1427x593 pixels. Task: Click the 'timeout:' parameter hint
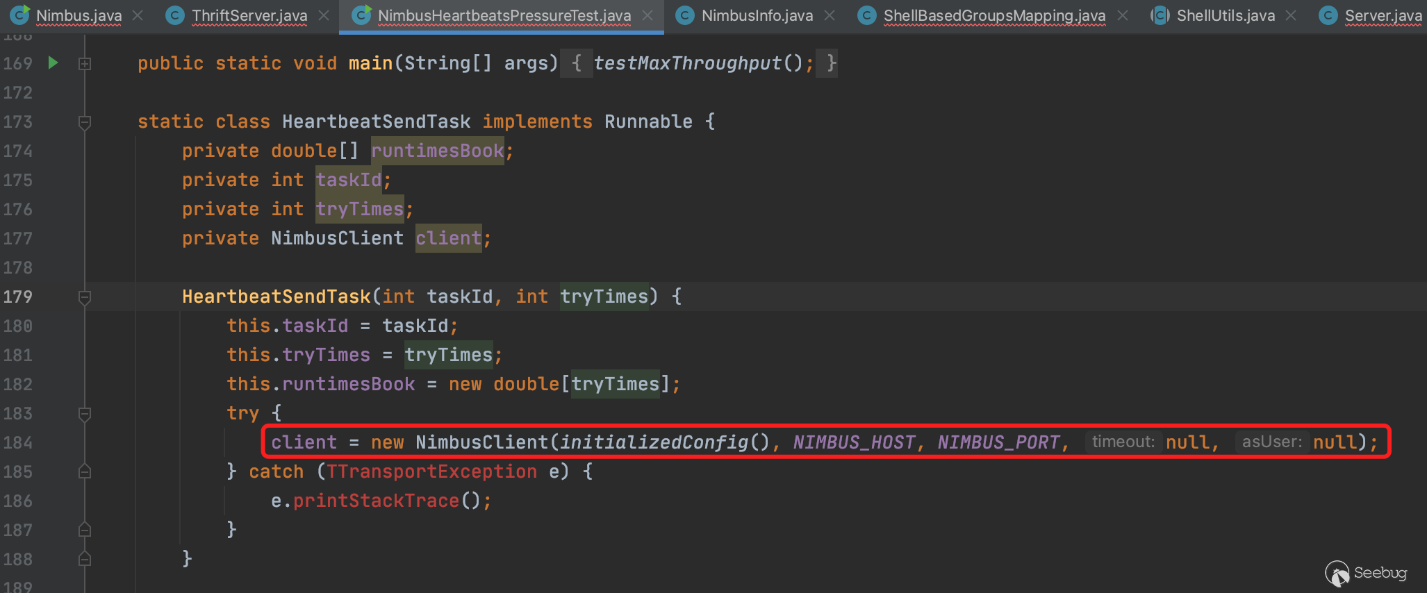1123,442
